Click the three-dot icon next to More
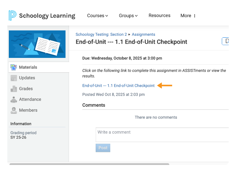 coord(195,16)
